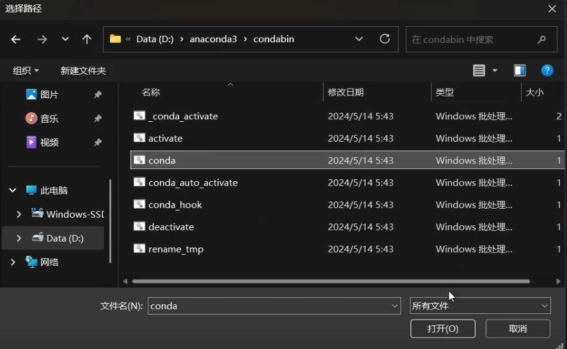The image size is (567, 349).
Task: Expand chevron after anaconda3 breadcrumb
Action: (245, 39)
